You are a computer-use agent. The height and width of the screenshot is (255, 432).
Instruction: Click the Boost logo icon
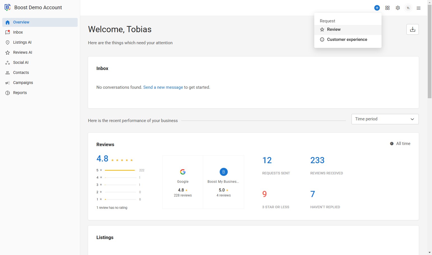click(8, 8)
